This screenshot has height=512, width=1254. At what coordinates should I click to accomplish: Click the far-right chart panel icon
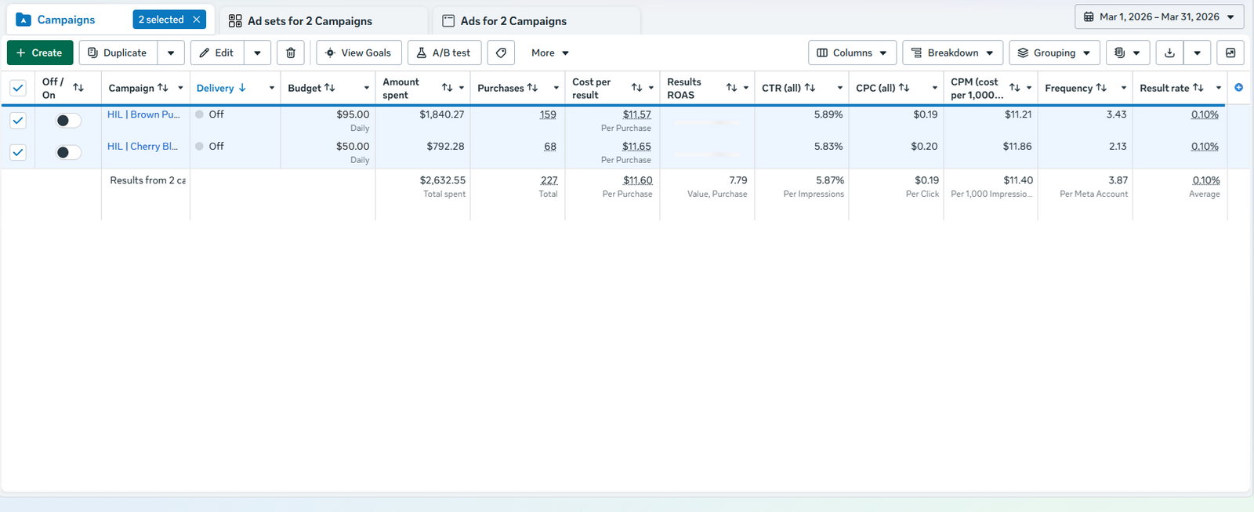1230,53
